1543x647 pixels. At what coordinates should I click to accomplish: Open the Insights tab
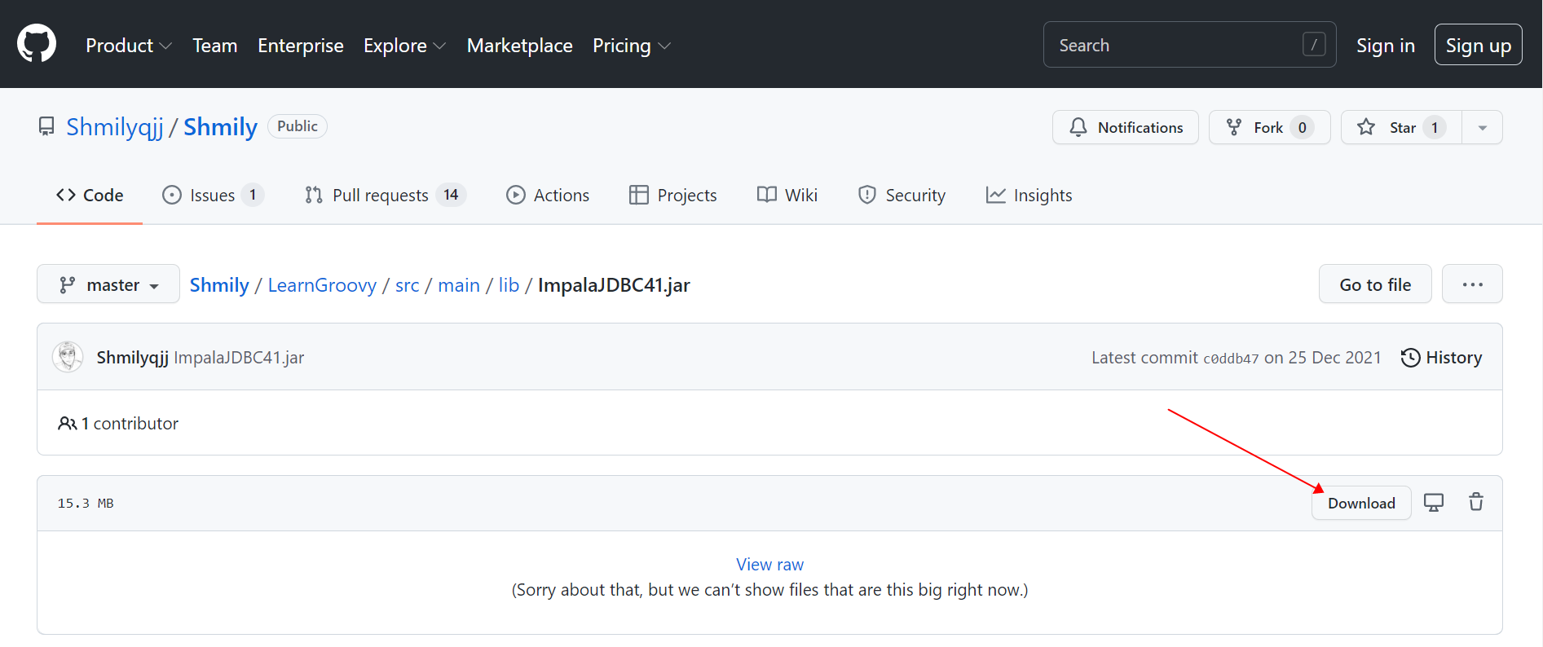pos(1029,195)
